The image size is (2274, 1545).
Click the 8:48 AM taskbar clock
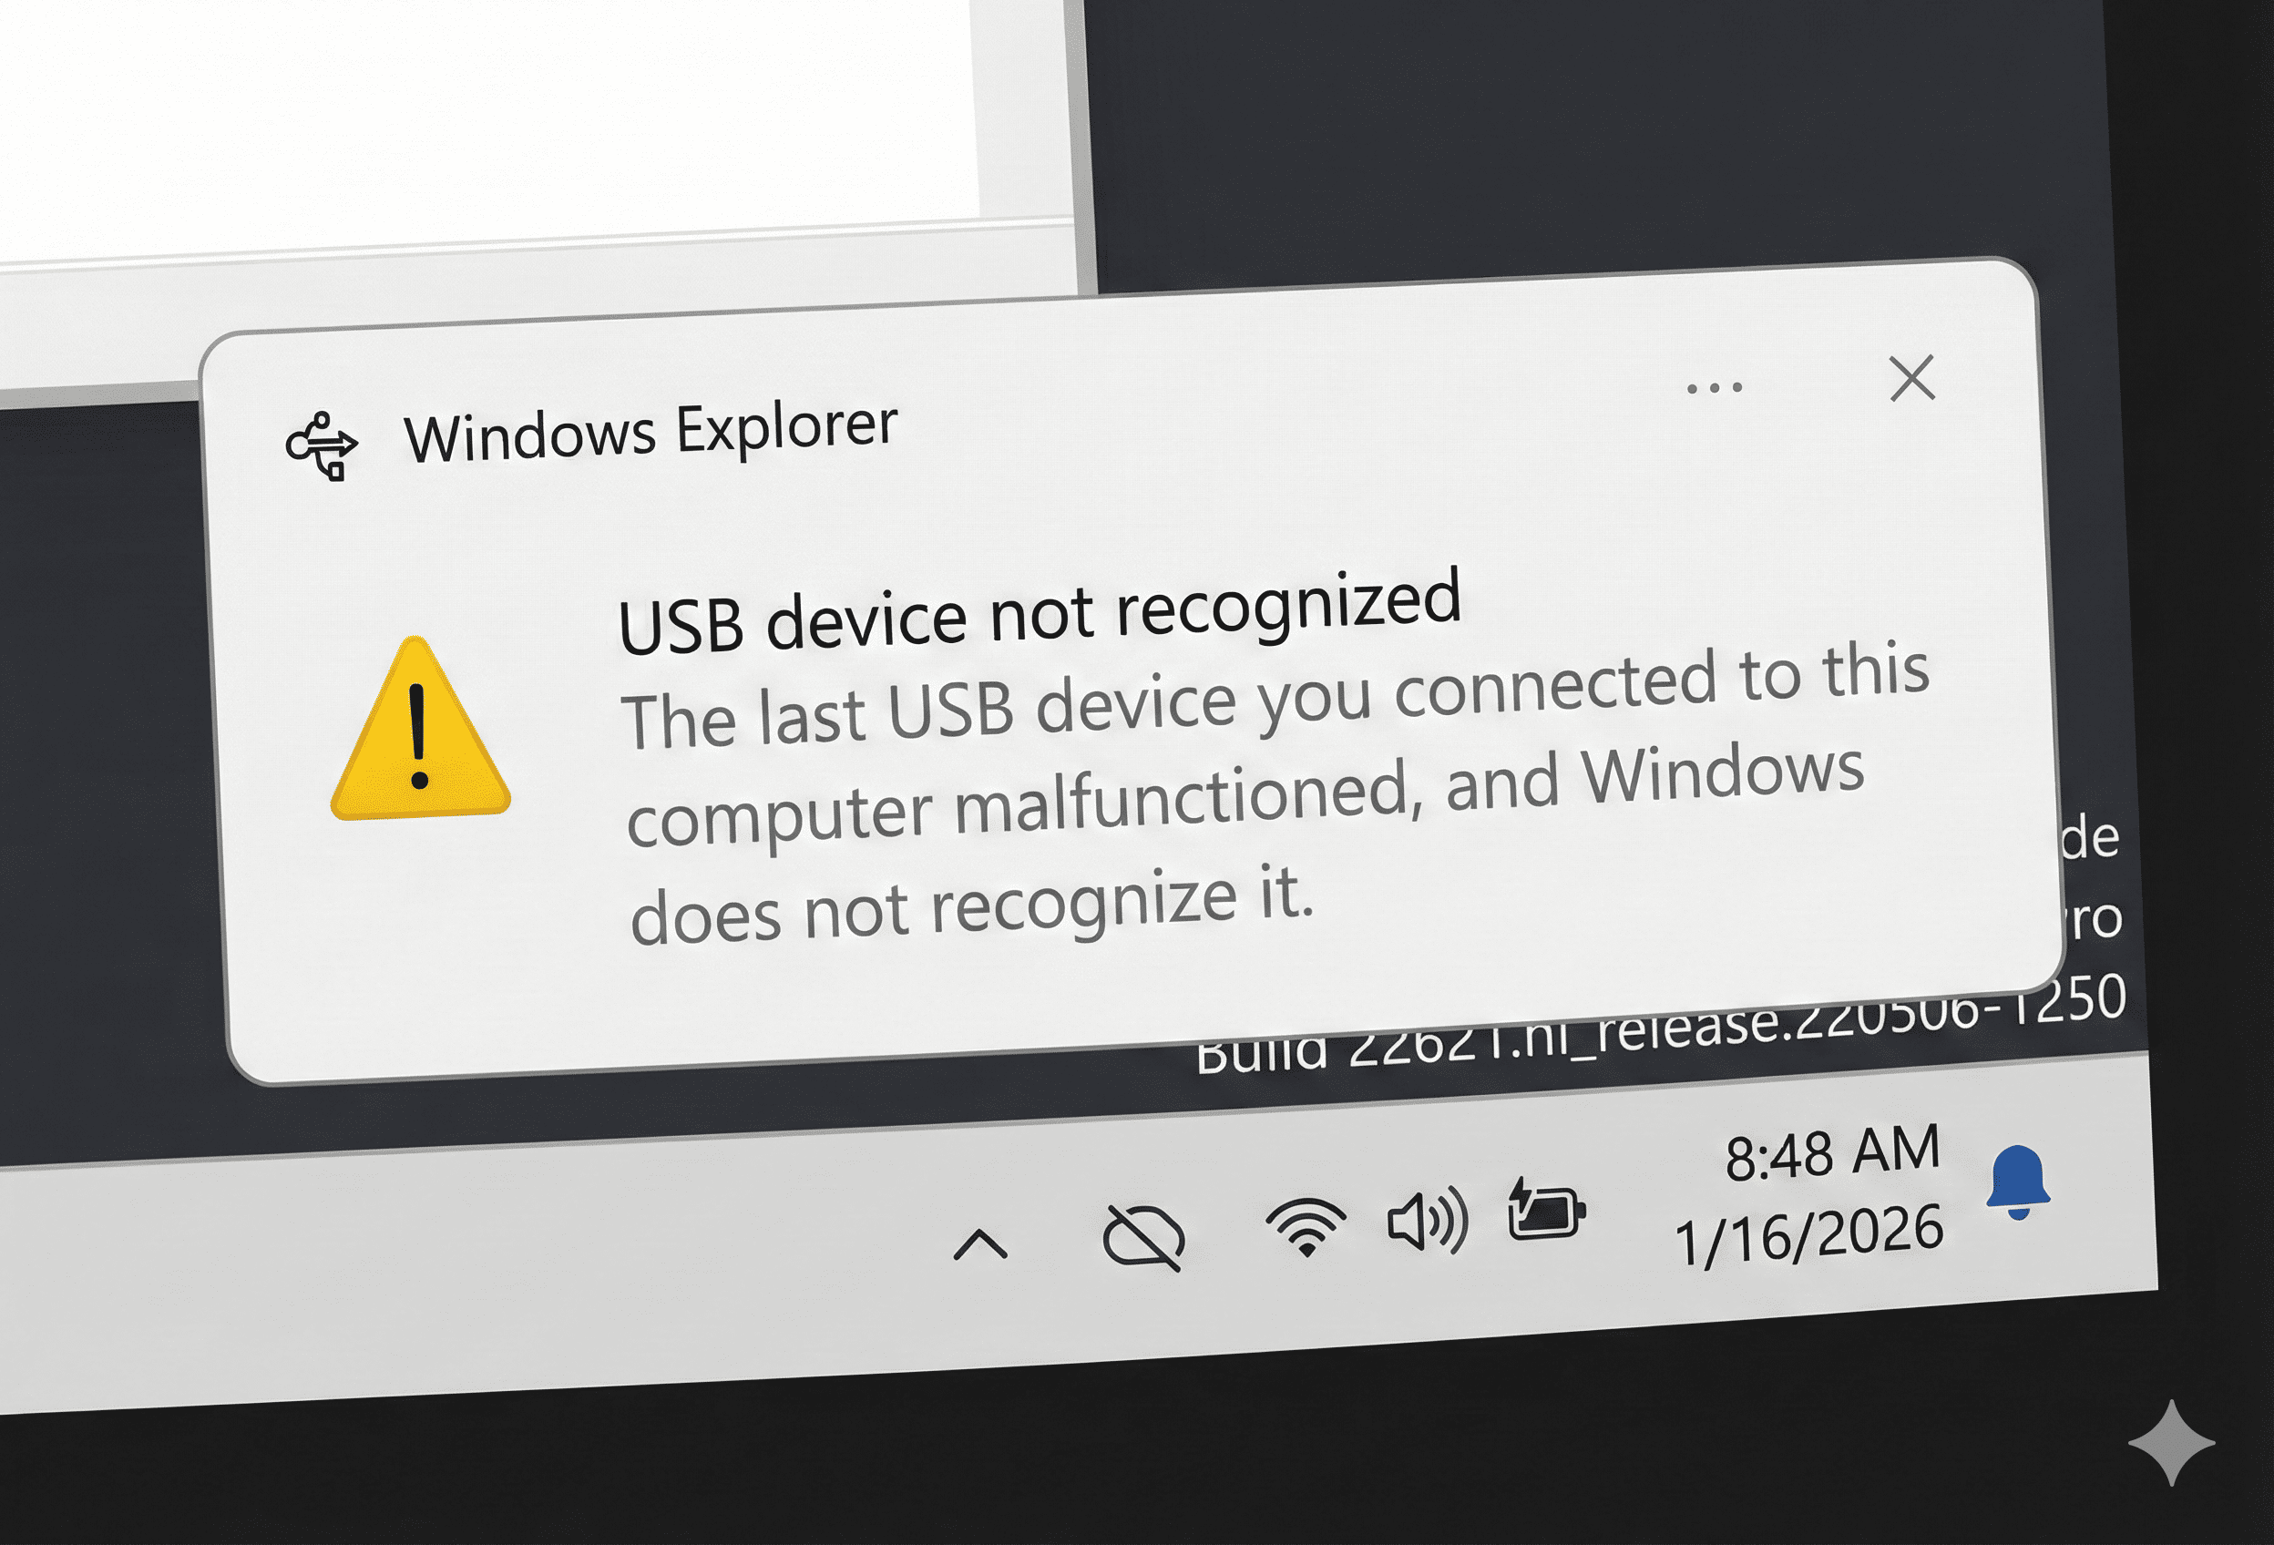[x=1832, y=1152]
